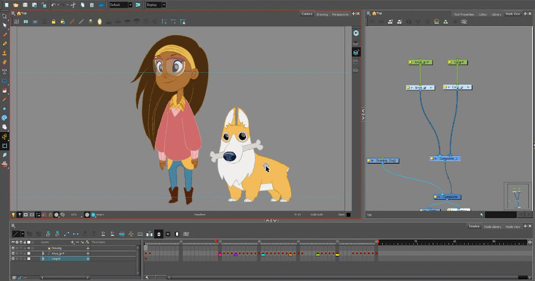Toggle the grid icon in Camera toolbar
Viewport: 535px width, 281px height.
pos(17,22)
